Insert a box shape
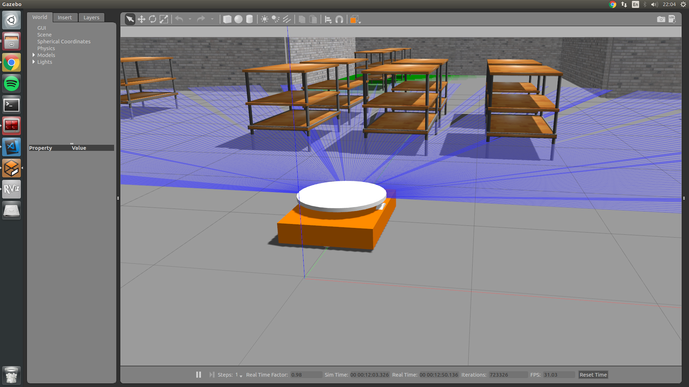The height and width of the screenshot is (387, 689). pyautogui.click(x=227, y=19)
